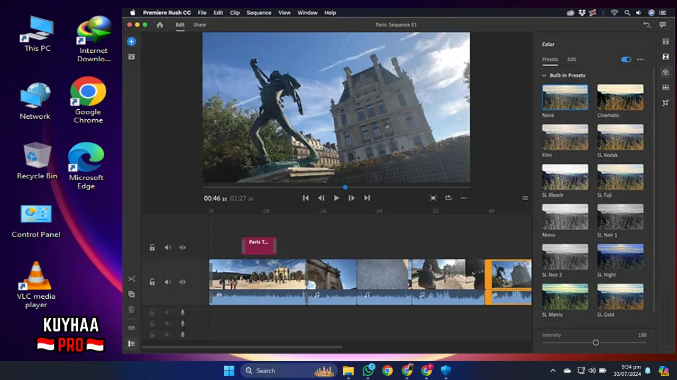Hide the main video track with eye icon
Screen dimensions: 677x380
click(182, 282)
